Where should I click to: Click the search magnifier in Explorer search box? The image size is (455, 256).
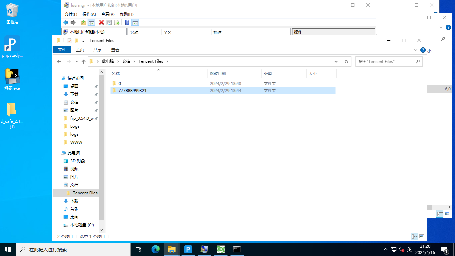coord(418,62)
